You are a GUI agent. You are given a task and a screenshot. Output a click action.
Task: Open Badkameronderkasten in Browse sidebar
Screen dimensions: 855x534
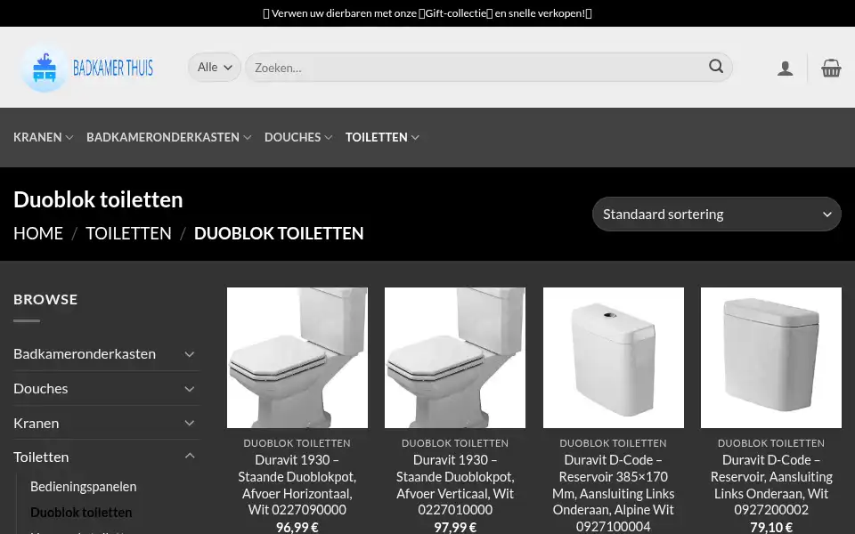(x=85, y=353)
